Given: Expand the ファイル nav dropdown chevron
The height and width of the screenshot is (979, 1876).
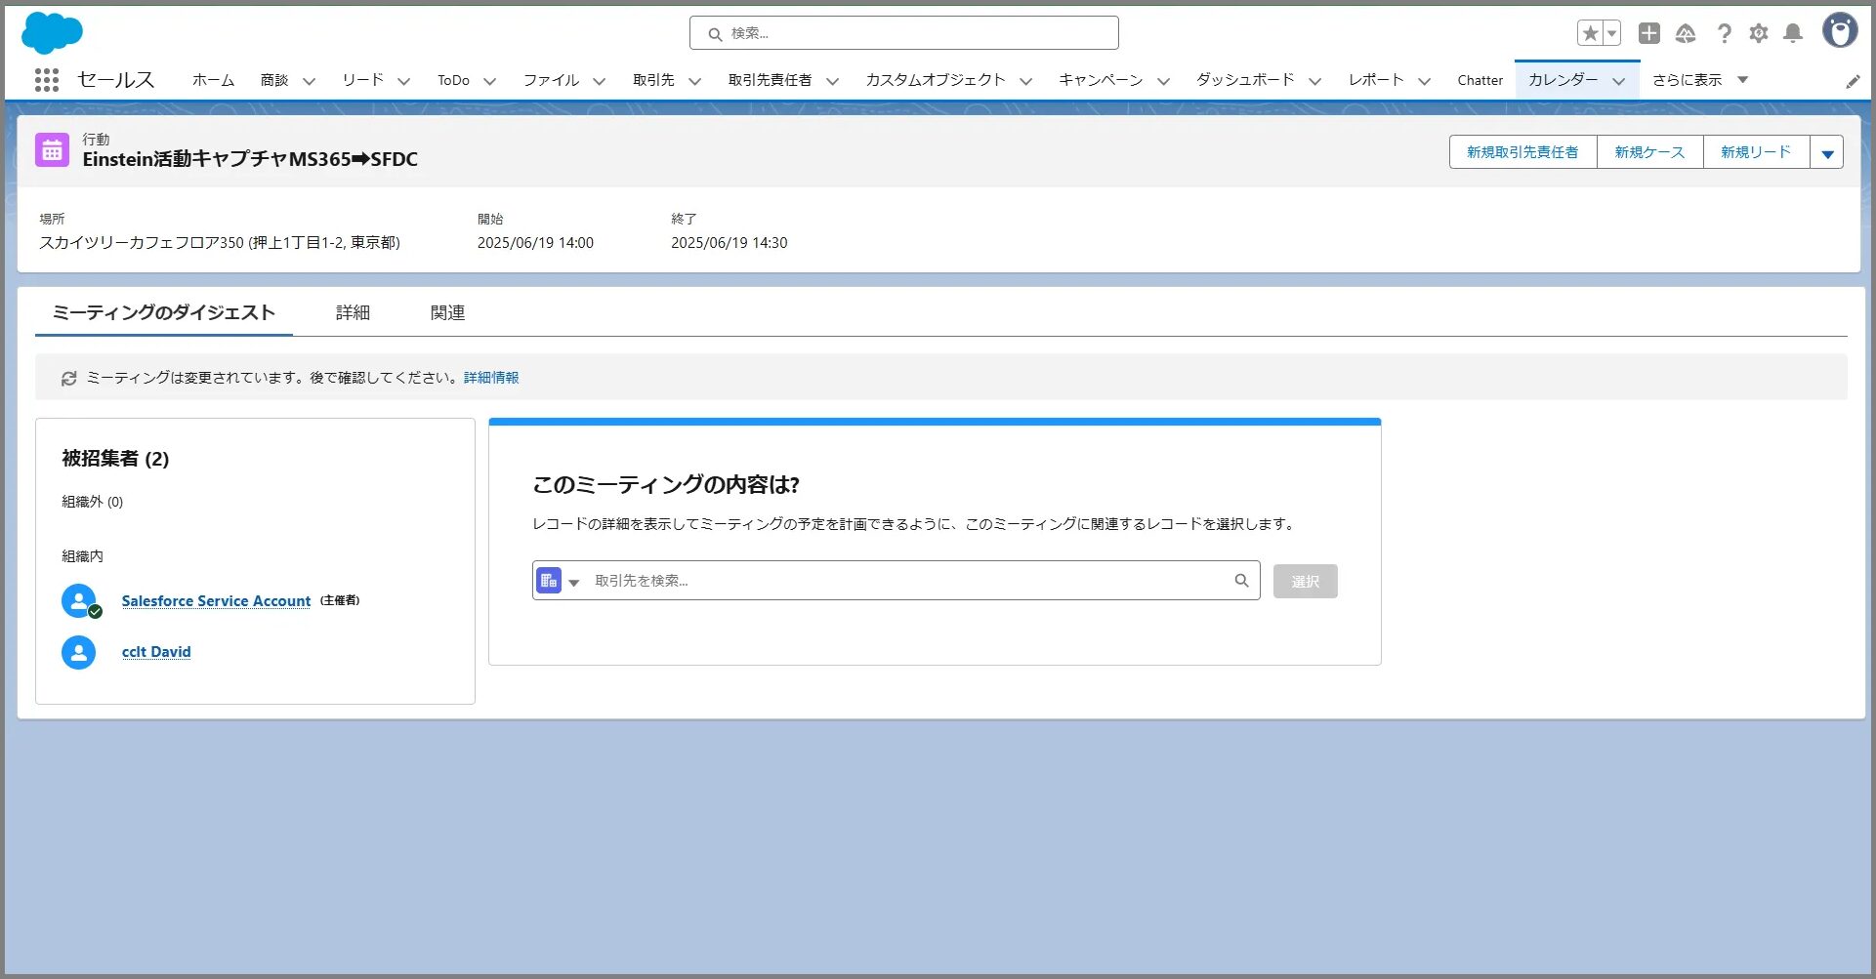Looking at the screenshot, I should [x=599, y=81].
